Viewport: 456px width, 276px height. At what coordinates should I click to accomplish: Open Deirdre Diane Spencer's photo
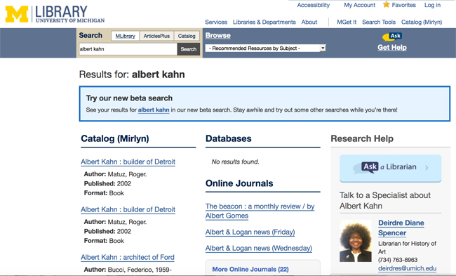[x=356, y=241]
